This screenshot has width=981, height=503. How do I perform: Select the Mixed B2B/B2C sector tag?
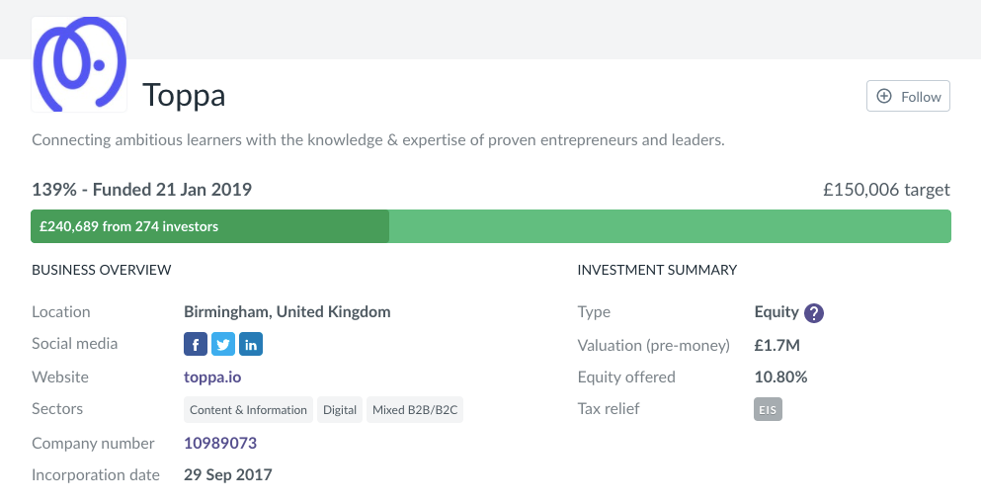415,410
